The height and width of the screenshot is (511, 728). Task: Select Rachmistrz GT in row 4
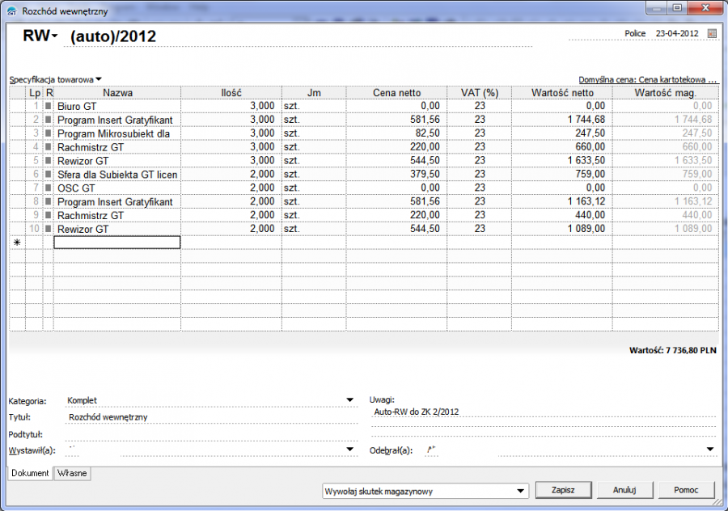117,146
